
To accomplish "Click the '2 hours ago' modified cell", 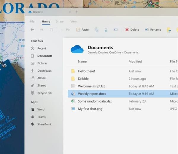I will (137, 79).
